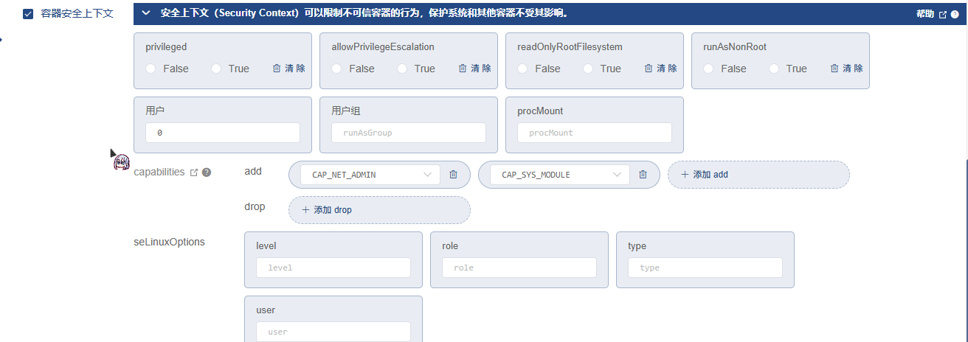Viewport: 968px width, 342px height.
Task: Set privileged to True
Action: (216, 69)
